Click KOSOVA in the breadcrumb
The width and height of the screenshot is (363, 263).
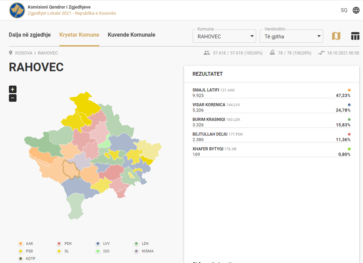click(24, 53)
